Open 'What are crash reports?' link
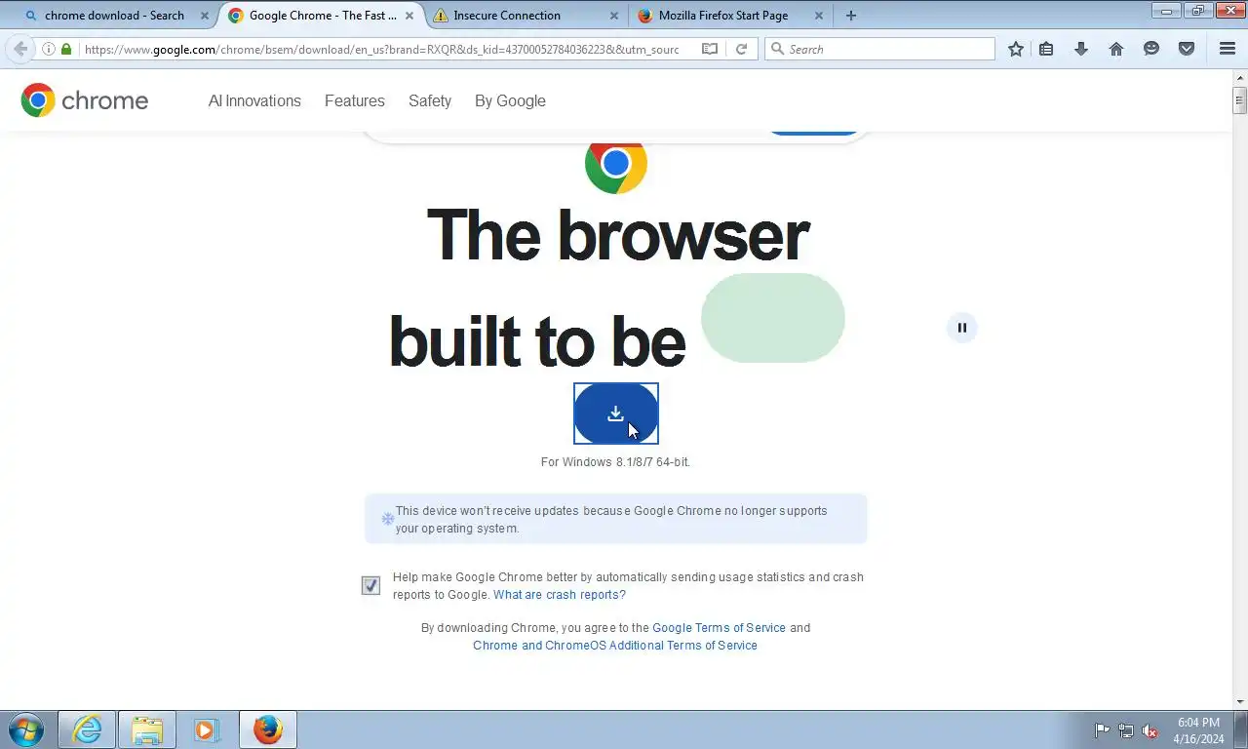The width and height of the screenshot is (1248, 749). (x=560, y=595)
